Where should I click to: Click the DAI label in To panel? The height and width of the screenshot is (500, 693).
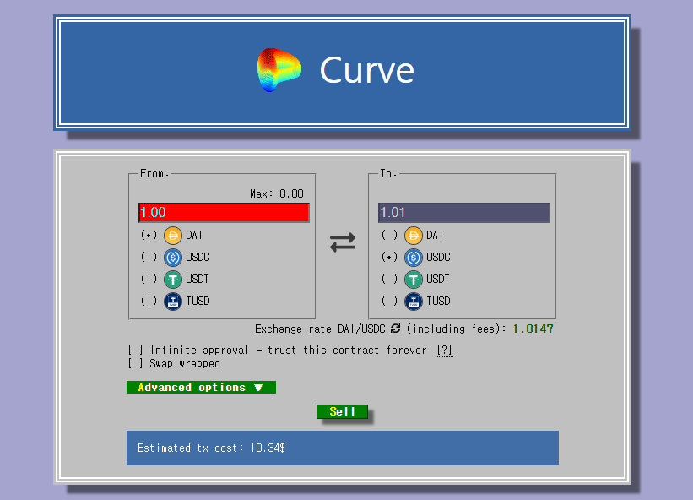point(435,235)
